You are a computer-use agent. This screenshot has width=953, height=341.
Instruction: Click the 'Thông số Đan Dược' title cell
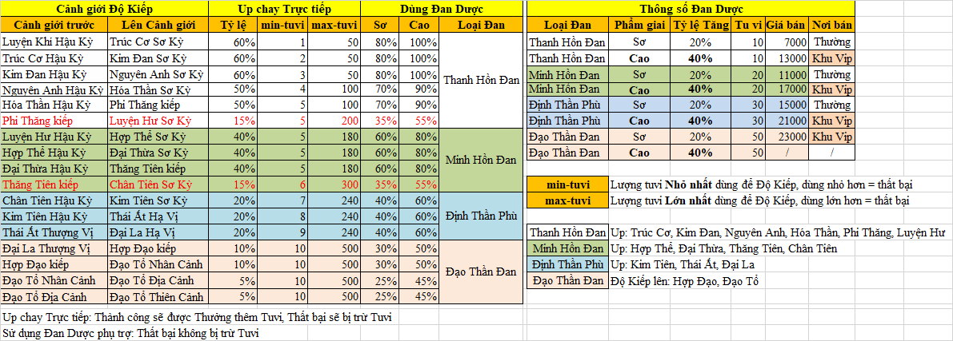(690, 9)
